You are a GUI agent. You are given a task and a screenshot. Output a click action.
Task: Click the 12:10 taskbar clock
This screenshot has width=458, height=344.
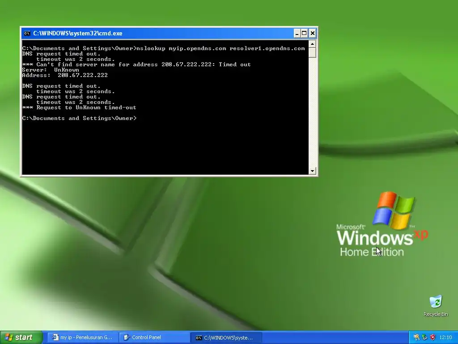pos(445,338)
